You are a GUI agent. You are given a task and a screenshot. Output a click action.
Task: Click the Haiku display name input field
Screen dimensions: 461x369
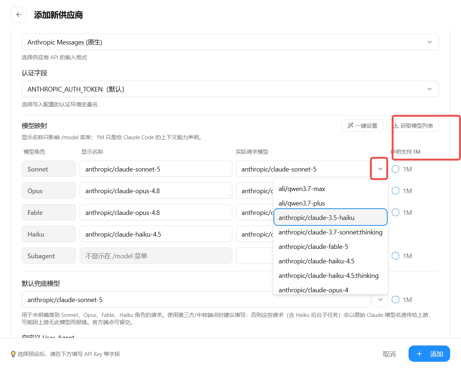coord(156,234)
